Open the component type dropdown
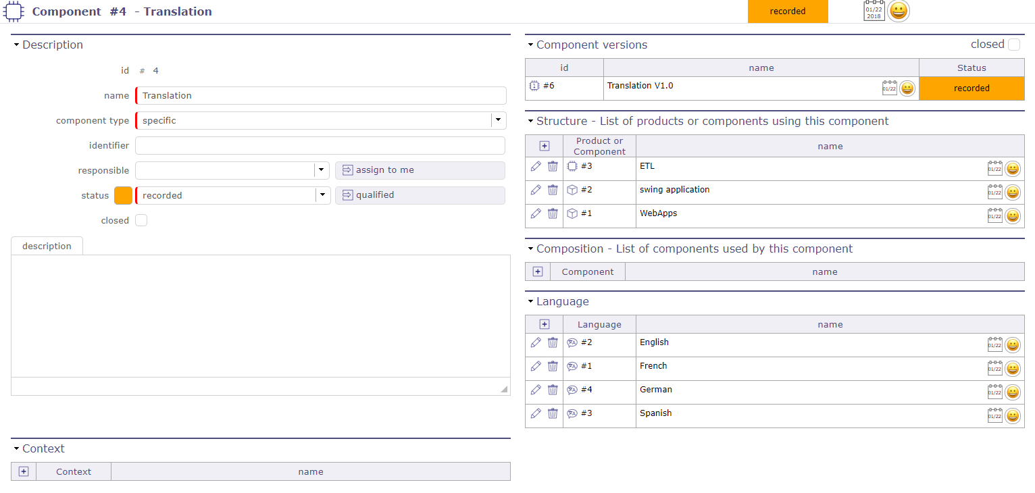 pos(498,120)
